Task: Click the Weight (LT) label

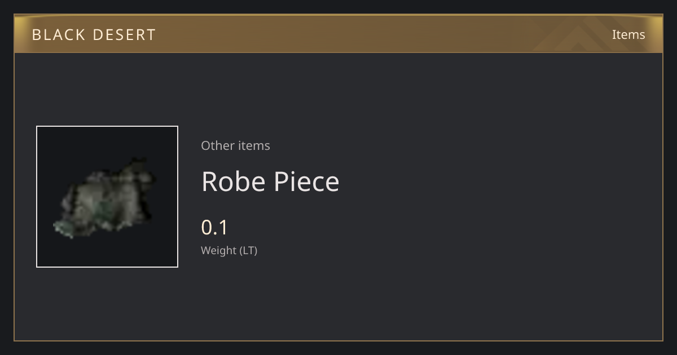Action: (229, 250)
